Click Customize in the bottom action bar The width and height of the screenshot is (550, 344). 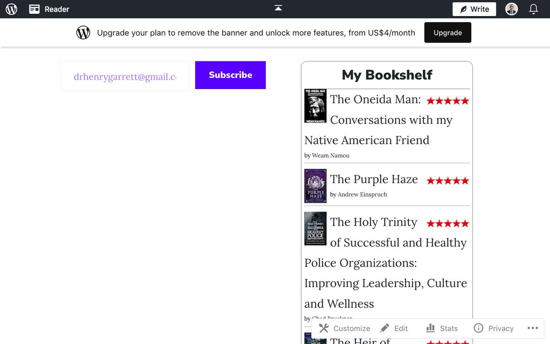click(345, 328)
